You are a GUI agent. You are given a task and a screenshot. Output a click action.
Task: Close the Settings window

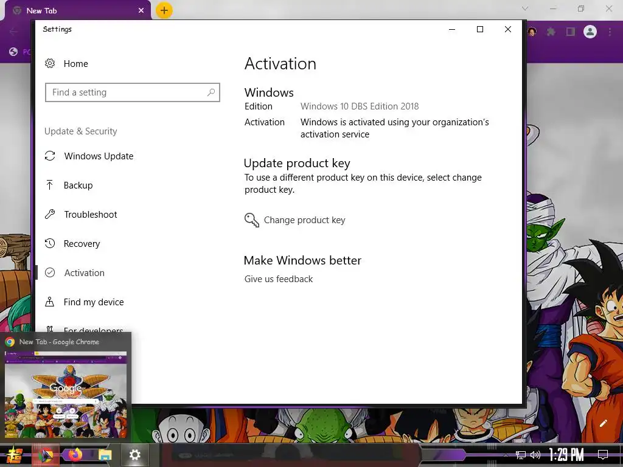[508, 29]
